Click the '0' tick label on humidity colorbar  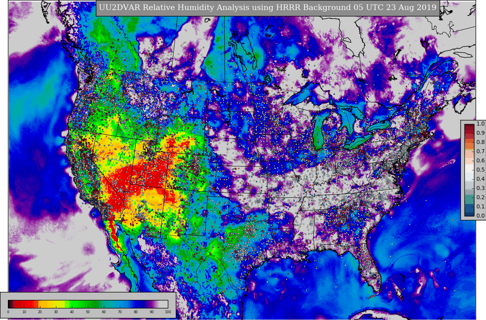point(8,312)
